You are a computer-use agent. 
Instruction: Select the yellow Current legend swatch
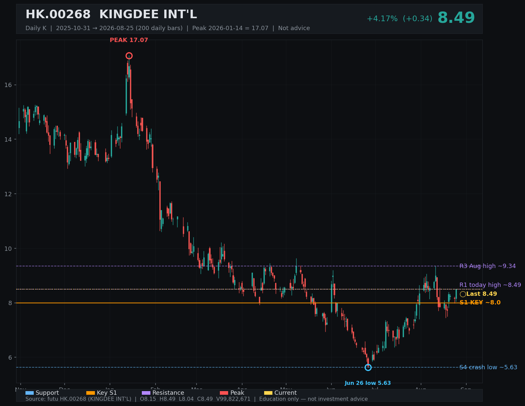[268, 393]
